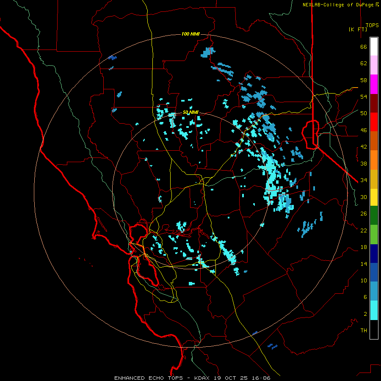Click the 66 value on the legend
The width and height of the screenshot is (381, 381).
364,47
